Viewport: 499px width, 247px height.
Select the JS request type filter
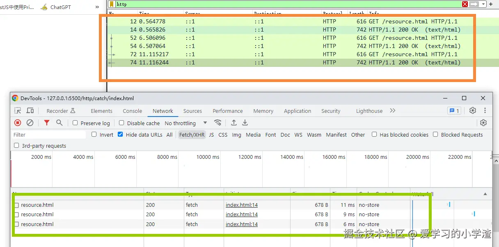pyautogui.click(x=211, y=135)
